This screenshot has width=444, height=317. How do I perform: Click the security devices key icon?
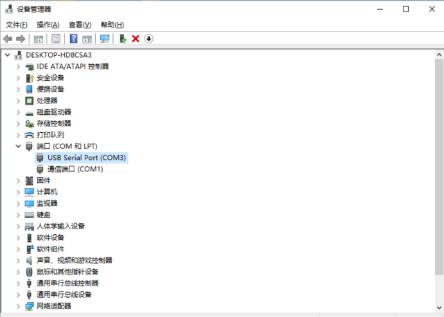click(x=30, y=78)
